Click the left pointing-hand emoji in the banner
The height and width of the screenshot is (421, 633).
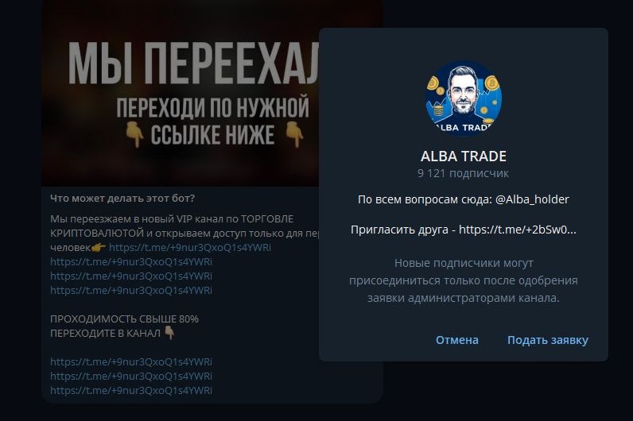coord(134,135)
